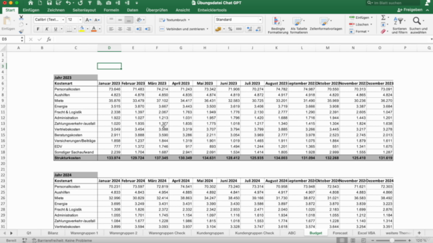The image size is (433, 243).
Task: Toggle bottom vertical alignment
Action: tap(129, 20)
